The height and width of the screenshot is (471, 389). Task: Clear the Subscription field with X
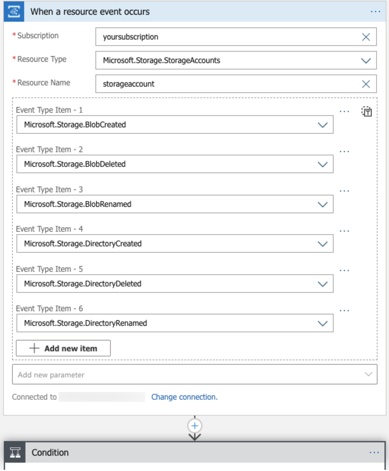(365, 37)
